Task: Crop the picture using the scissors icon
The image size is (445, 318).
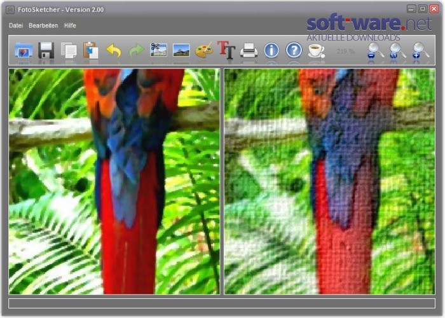Action: coord(159,50)
